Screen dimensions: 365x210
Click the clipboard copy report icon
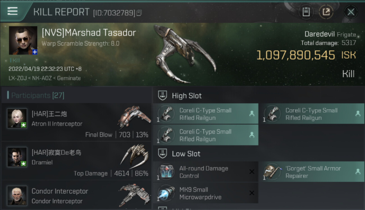point(306,12)
